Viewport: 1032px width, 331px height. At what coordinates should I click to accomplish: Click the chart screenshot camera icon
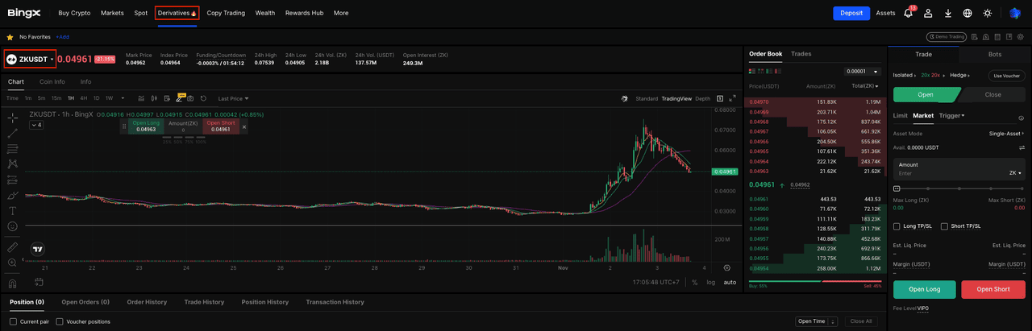190,98
